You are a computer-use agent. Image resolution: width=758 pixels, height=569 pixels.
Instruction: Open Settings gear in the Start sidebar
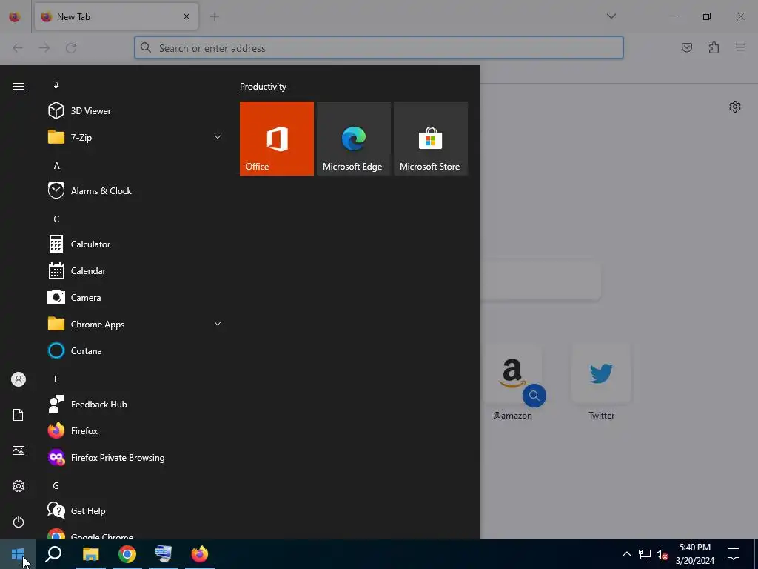[19, 486]
